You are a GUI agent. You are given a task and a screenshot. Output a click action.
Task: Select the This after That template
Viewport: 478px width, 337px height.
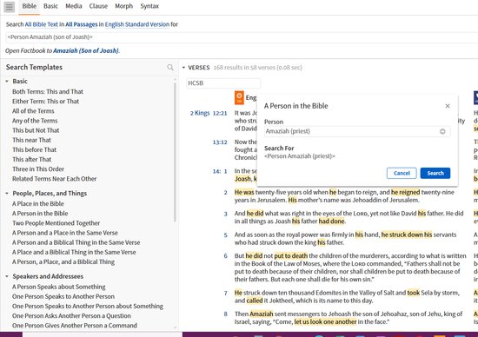coord(31,159)
